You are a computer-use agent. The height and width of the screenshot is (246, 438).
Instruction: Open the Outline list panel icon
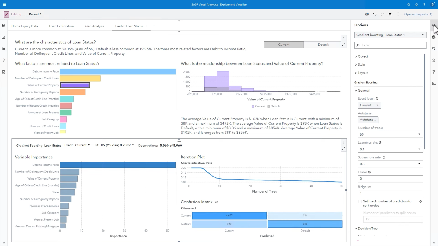[x=4, y=48]
